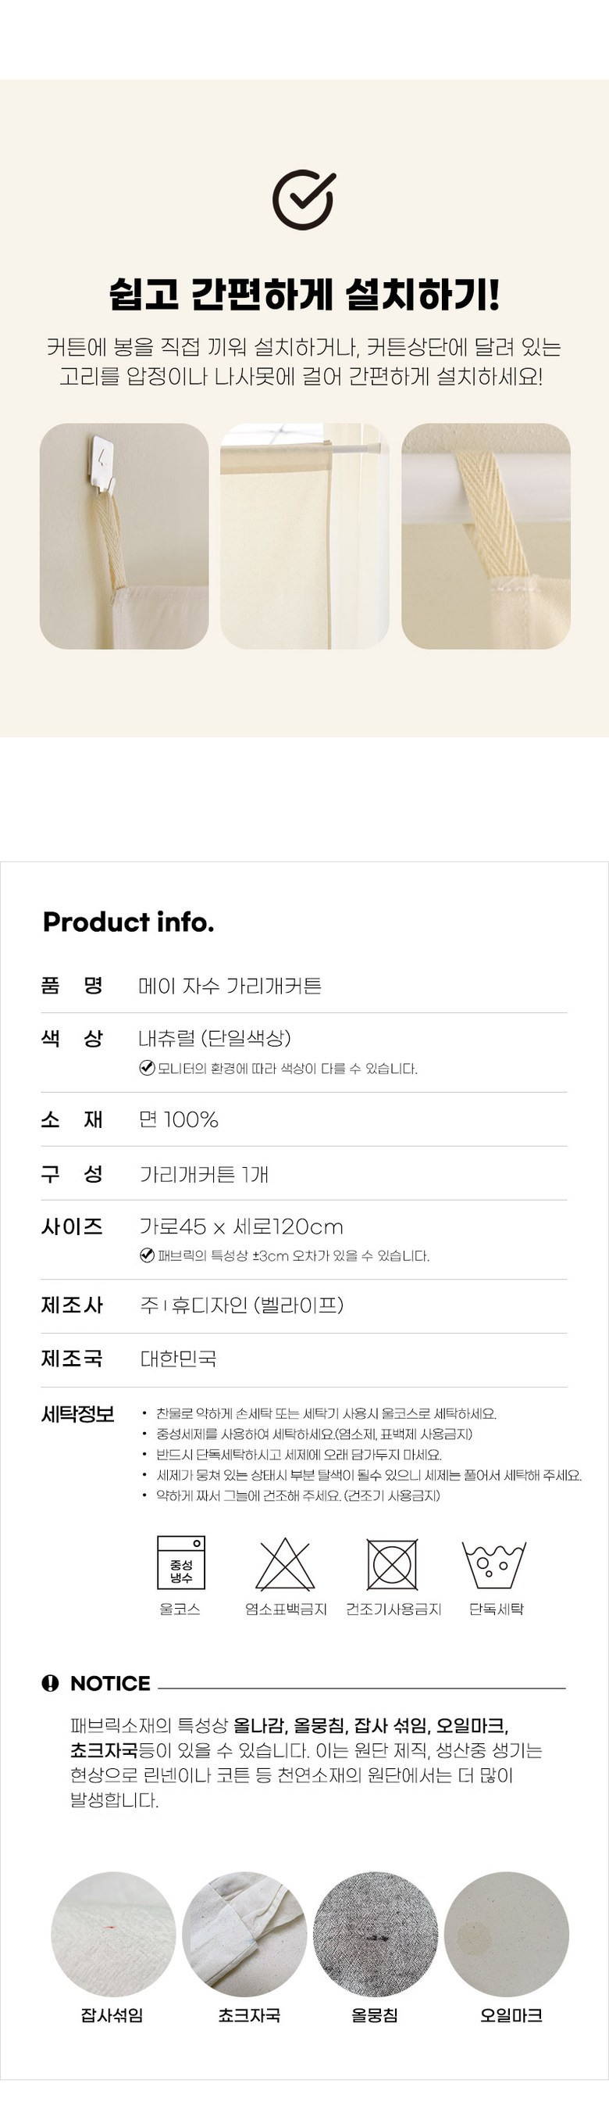The width and height of the screenshot is (609, 2127).
Task: Click the 세탁정보 label
Action: coord(77,1413)
